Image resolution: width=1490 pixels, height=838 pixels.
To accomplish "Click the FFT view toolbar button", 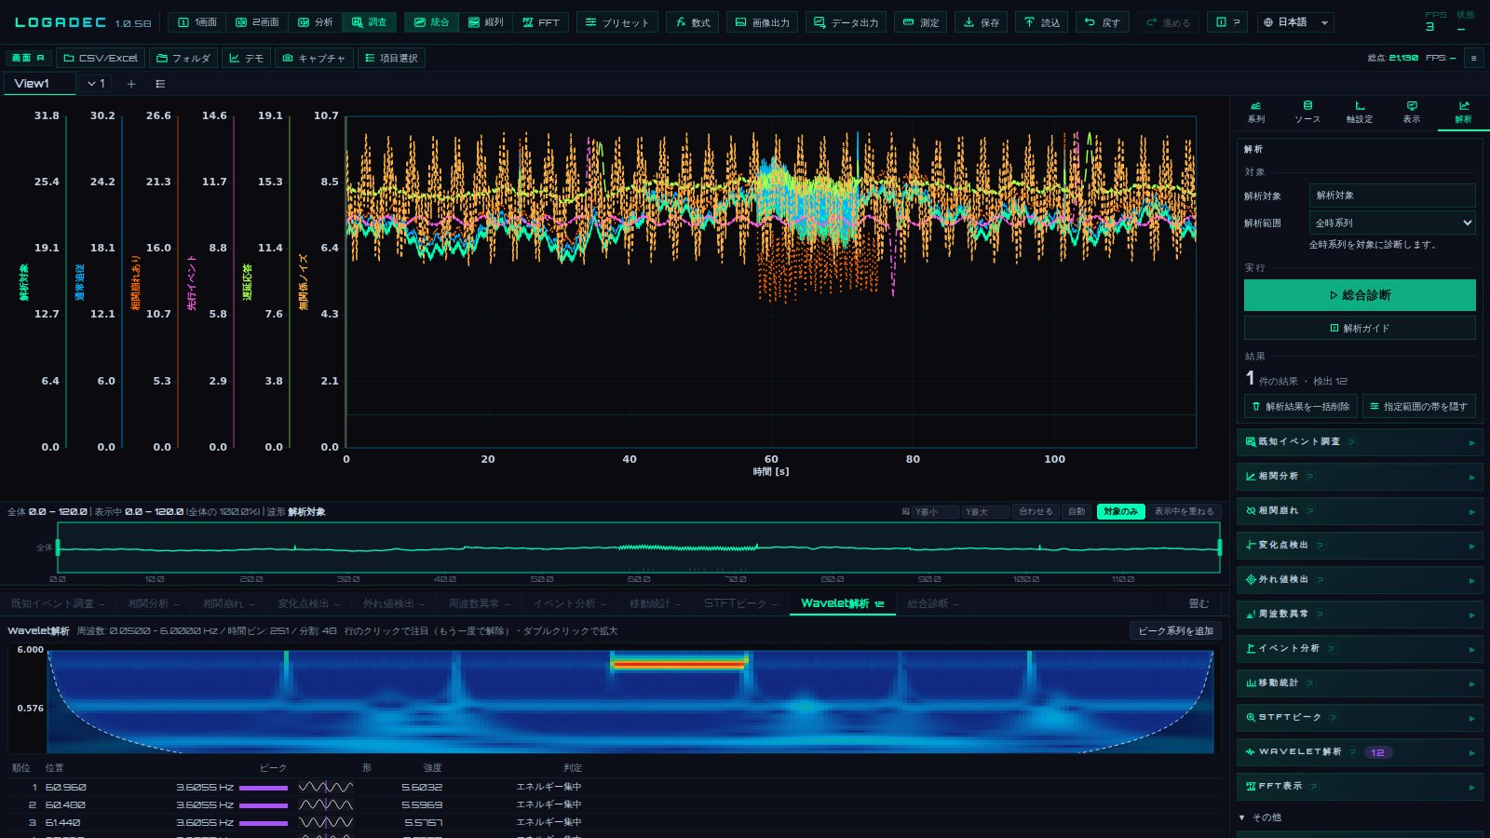I will [x=540, y=22].
